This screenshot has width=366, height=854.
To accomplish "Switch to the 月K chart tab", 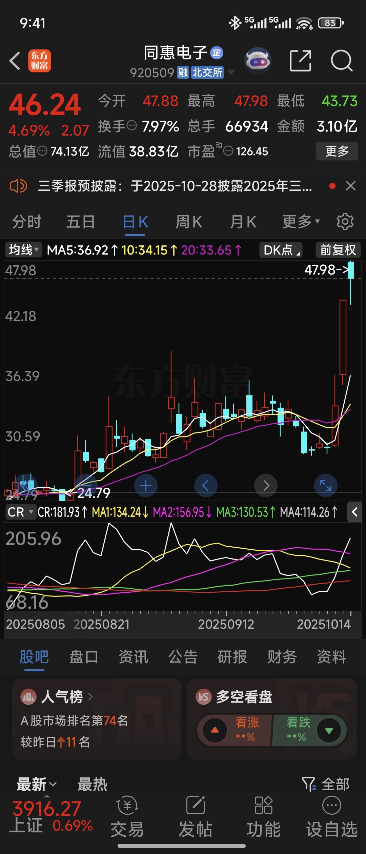I will tap(243, 222).
